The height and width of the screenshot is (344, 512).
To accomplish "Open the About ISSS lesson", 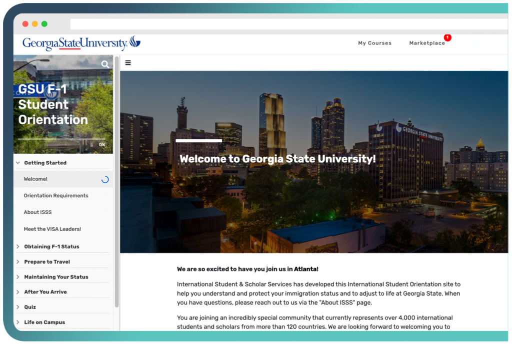I will (x=38, y=212).
